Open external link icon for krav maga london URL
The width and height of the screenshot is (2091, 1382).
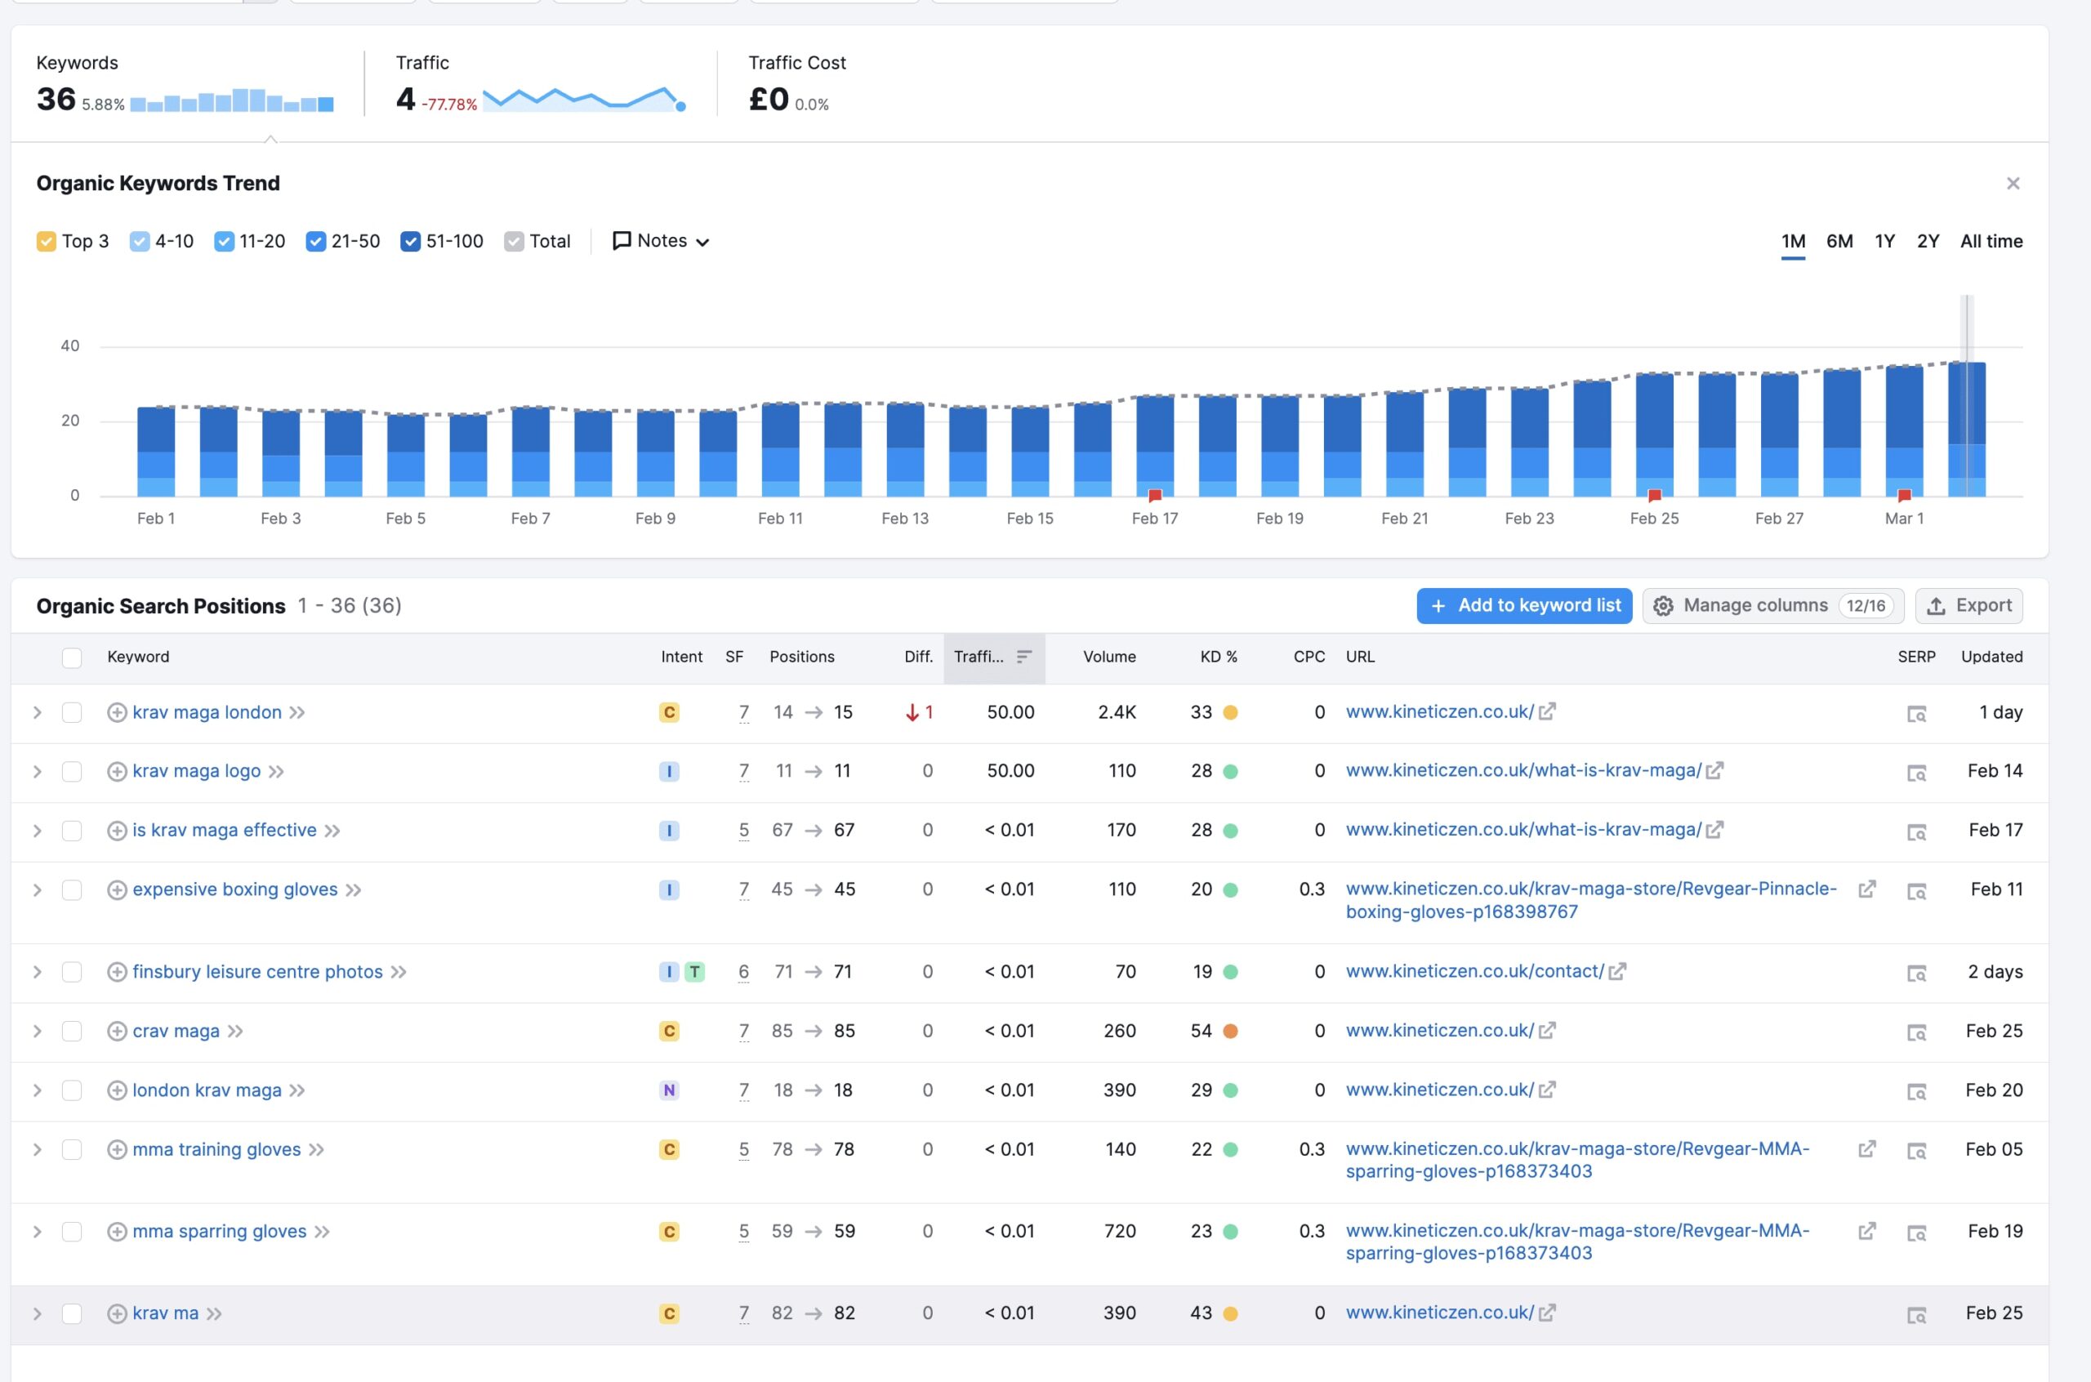point(1546,711)
